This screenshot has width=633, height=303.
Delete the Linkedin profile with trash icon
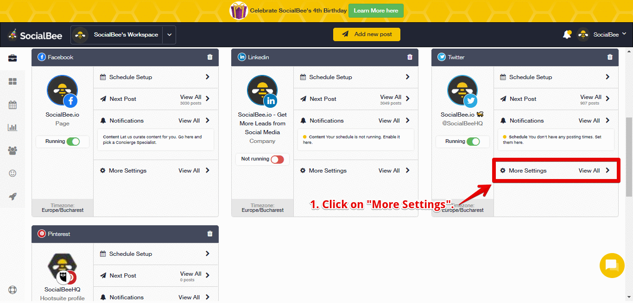pyautogui.click(x=410, y=57)
